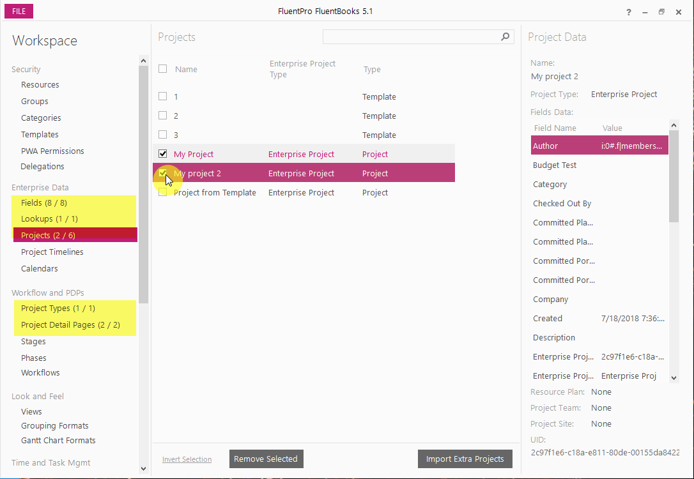
Task: Open the help question mark icon
Action: 628,12
